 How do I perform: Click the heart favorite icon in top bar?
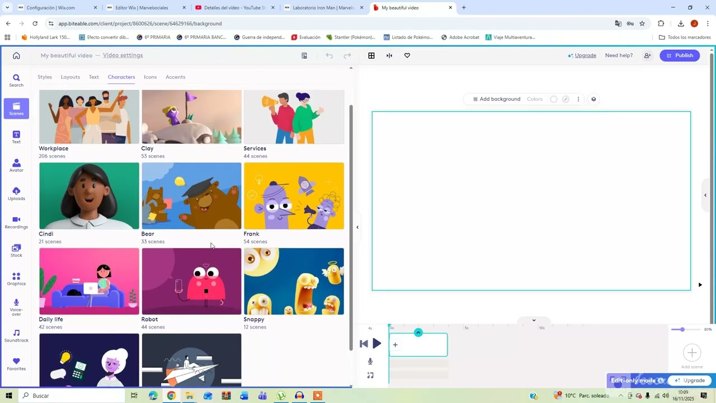[x=407, y=55]
